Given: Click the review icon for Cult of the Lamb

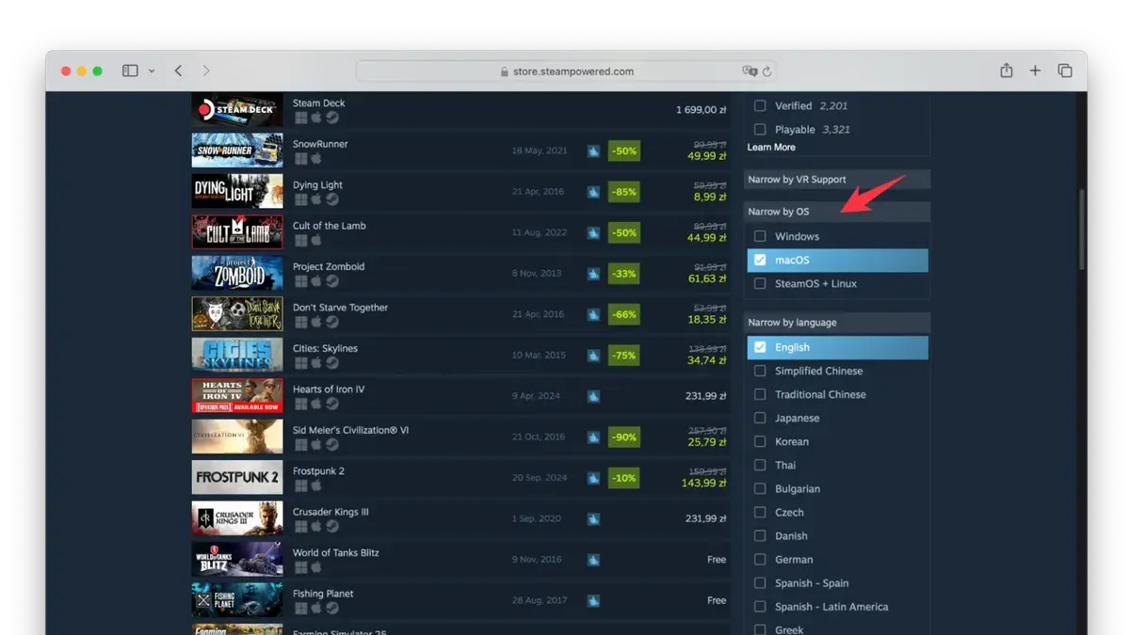Looking at the screenshot, I should 593,232.
